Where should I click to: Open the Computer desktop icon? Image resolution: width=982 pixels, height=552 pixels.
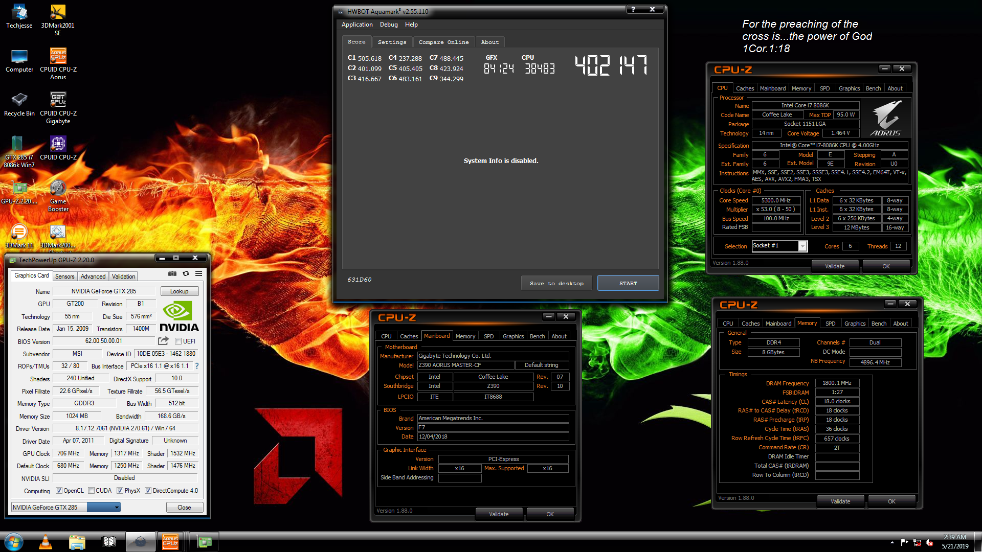click(x=19, y=60)
